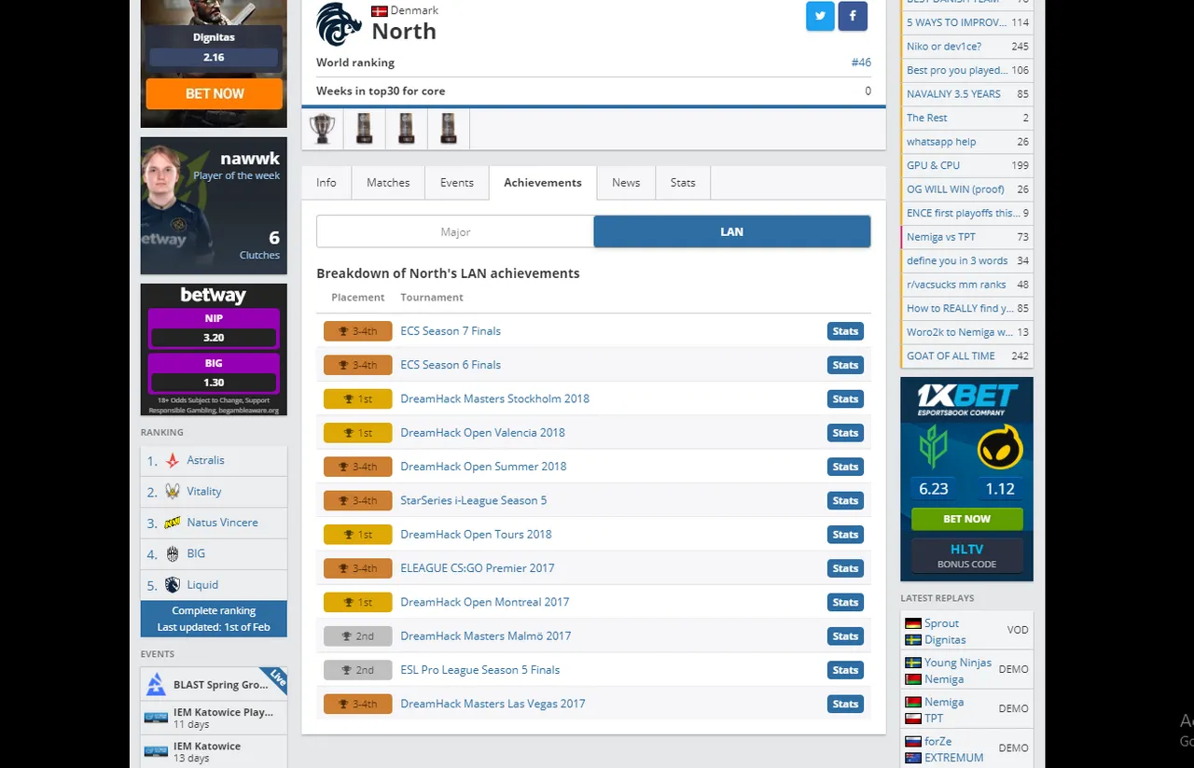Open 'define you in 3 words' thread
1194x768 pixels.
(967, 260)
